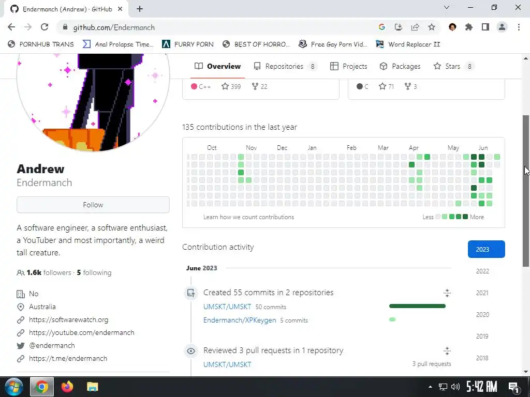Open the softwarewatch.org link
This screenshot has height=397, width=530.
[69, 319]
